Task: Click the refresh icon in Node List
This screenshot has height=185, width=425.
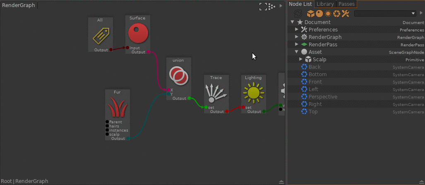Action: pyautogui.click(x=298, y=14)
